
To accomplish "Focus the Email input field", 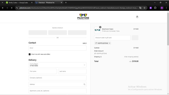I will [x=58, y=48].
